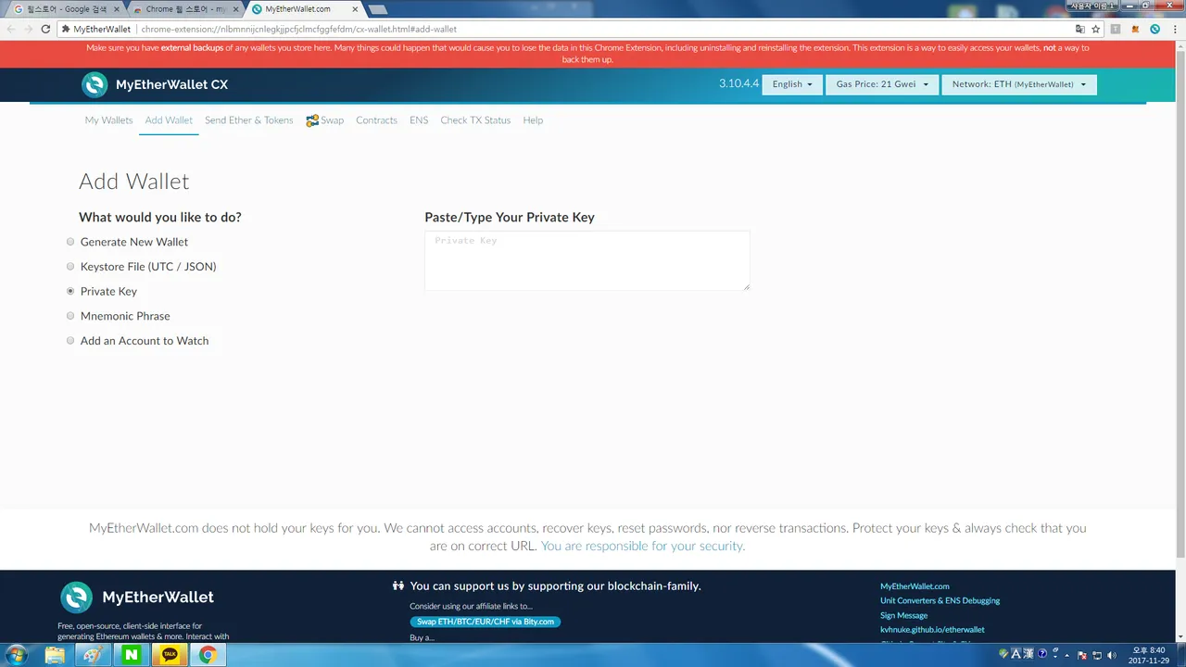Click the MyEtherWallet CX header logo
The image size is (1186, 667).
click(x=154, y=84)
